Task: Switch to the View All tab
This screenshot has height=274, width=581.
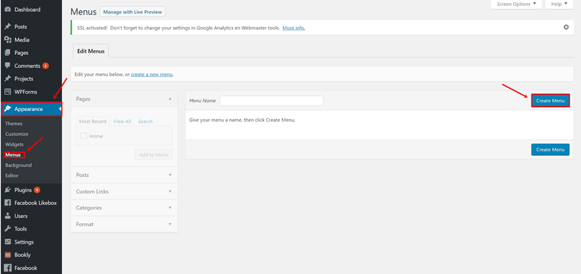Action: [x=122, y=121]
